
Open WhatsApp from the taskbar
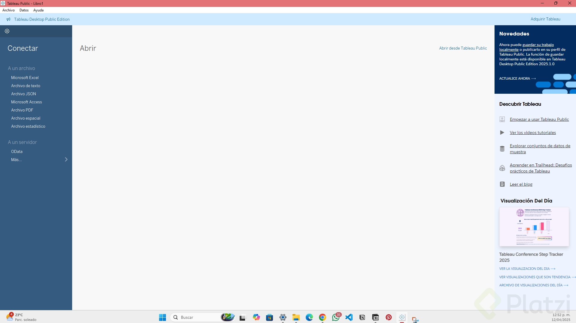coord(336,317)
